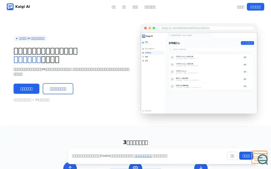The image size is (271, 169).
Task: Select the highlighted 文字起こし item in preview sidebar
Action: [x=153, y=53]
